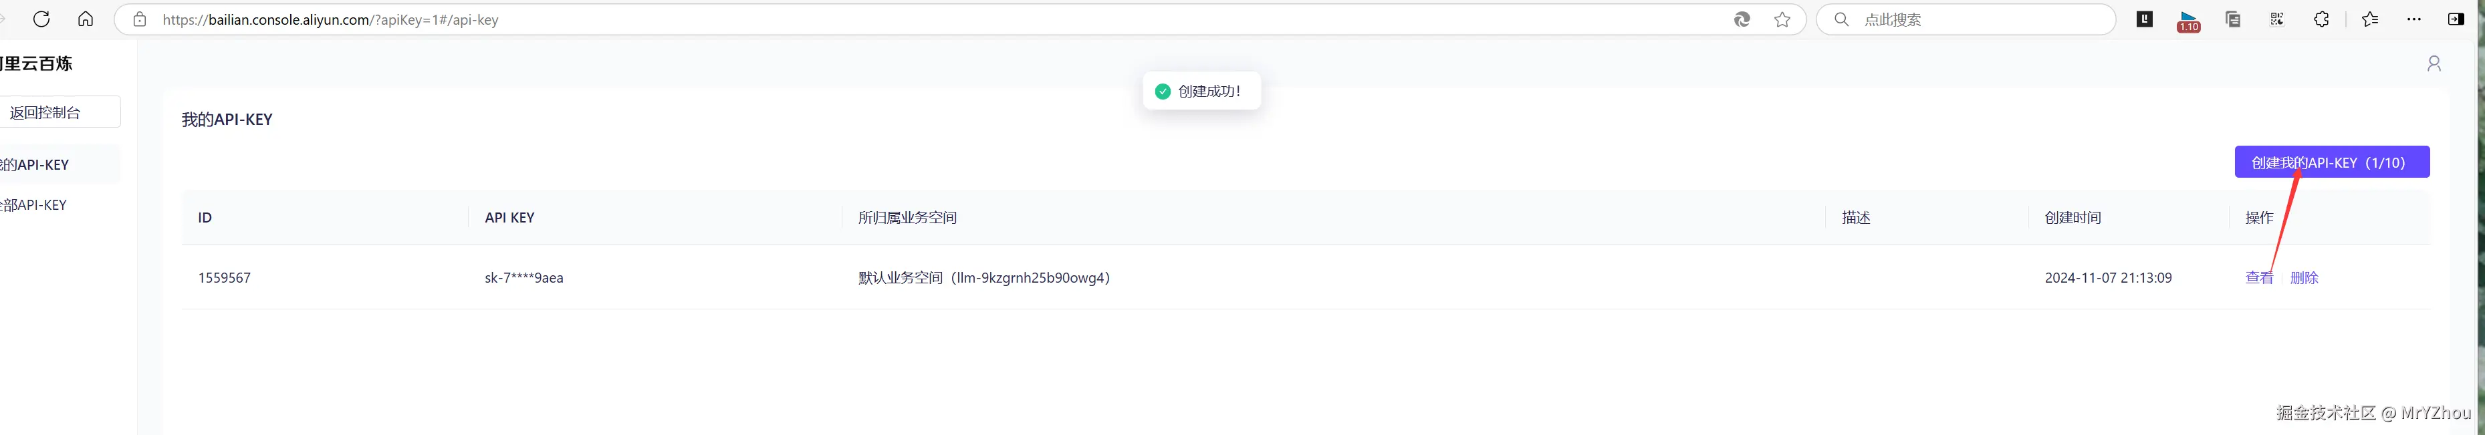The height and width of the screenshot is (435, 2485).
Task: Click the API KEY column header
Action: click(x=509, y=218)
